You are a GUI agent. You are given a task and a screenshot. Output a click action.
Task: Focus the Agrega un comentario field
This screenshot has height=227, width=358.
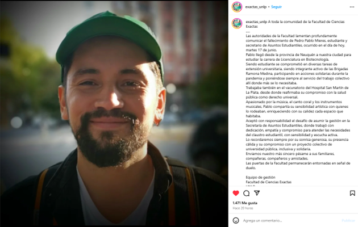coord(290,220)
